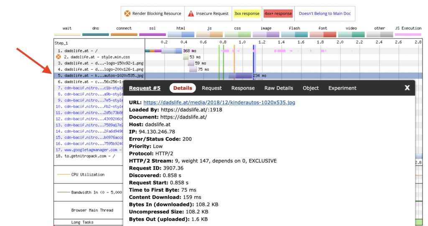Select the active Details tab
The height and width of the screenshot is (226, 428).
tap(183, 88)
